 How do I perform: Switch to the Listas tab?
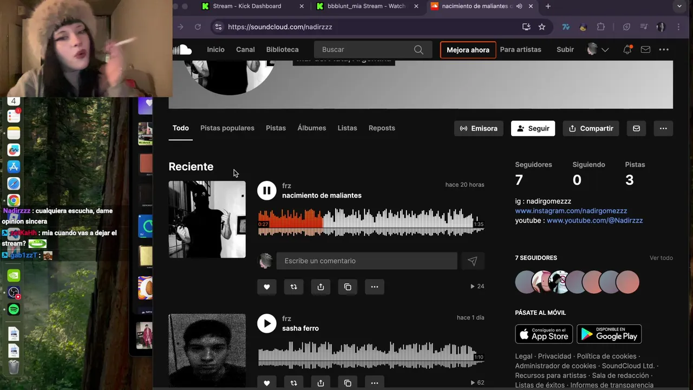(x=347, y=128)
